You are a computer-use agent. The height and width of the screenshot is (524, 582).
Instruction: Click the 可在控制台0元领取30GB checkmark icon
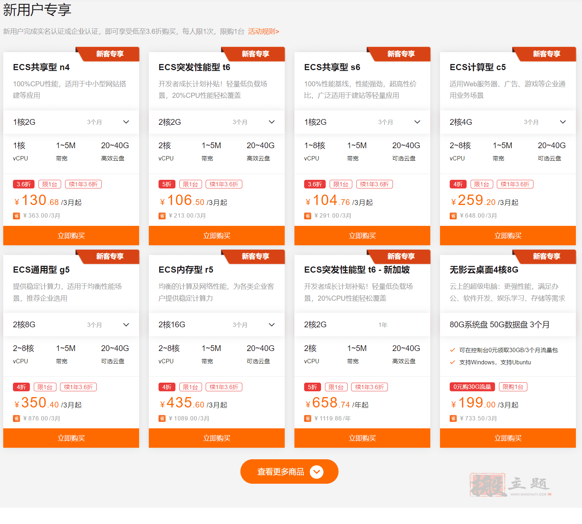pyautogui.click(x=453, y=350)
